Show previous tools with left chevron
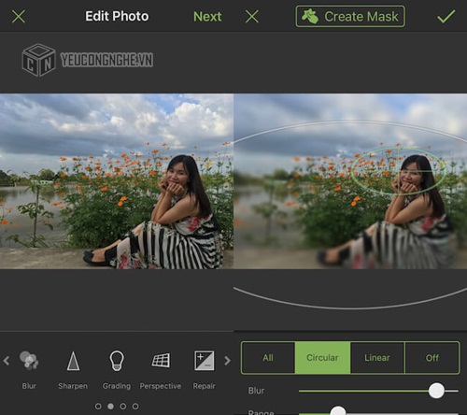The height and width of the screenshot is (415, 467). [7, 361]
